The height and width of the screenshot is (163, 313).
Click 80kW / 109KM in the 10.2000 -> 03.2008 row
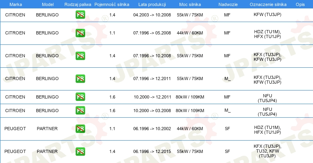point(190,111)
